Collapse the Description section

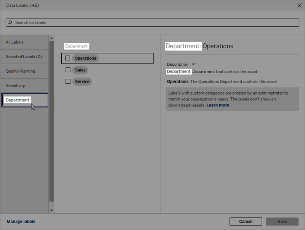[x=193, y=64]
